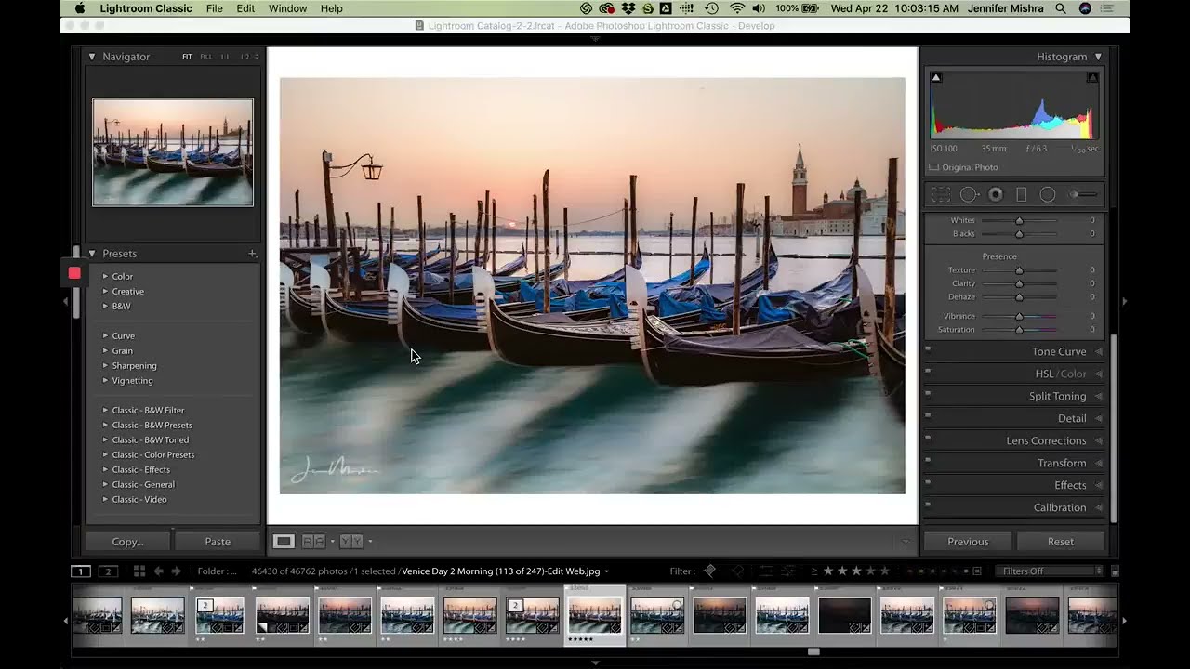Open the File menu
Screen dimensions: 1190x669
(x=215, y=8)
